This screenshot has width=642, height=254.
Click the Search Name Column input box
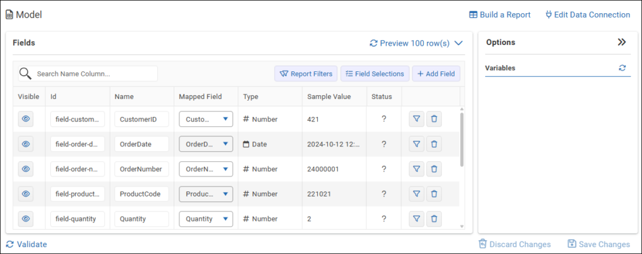[94, 74]
